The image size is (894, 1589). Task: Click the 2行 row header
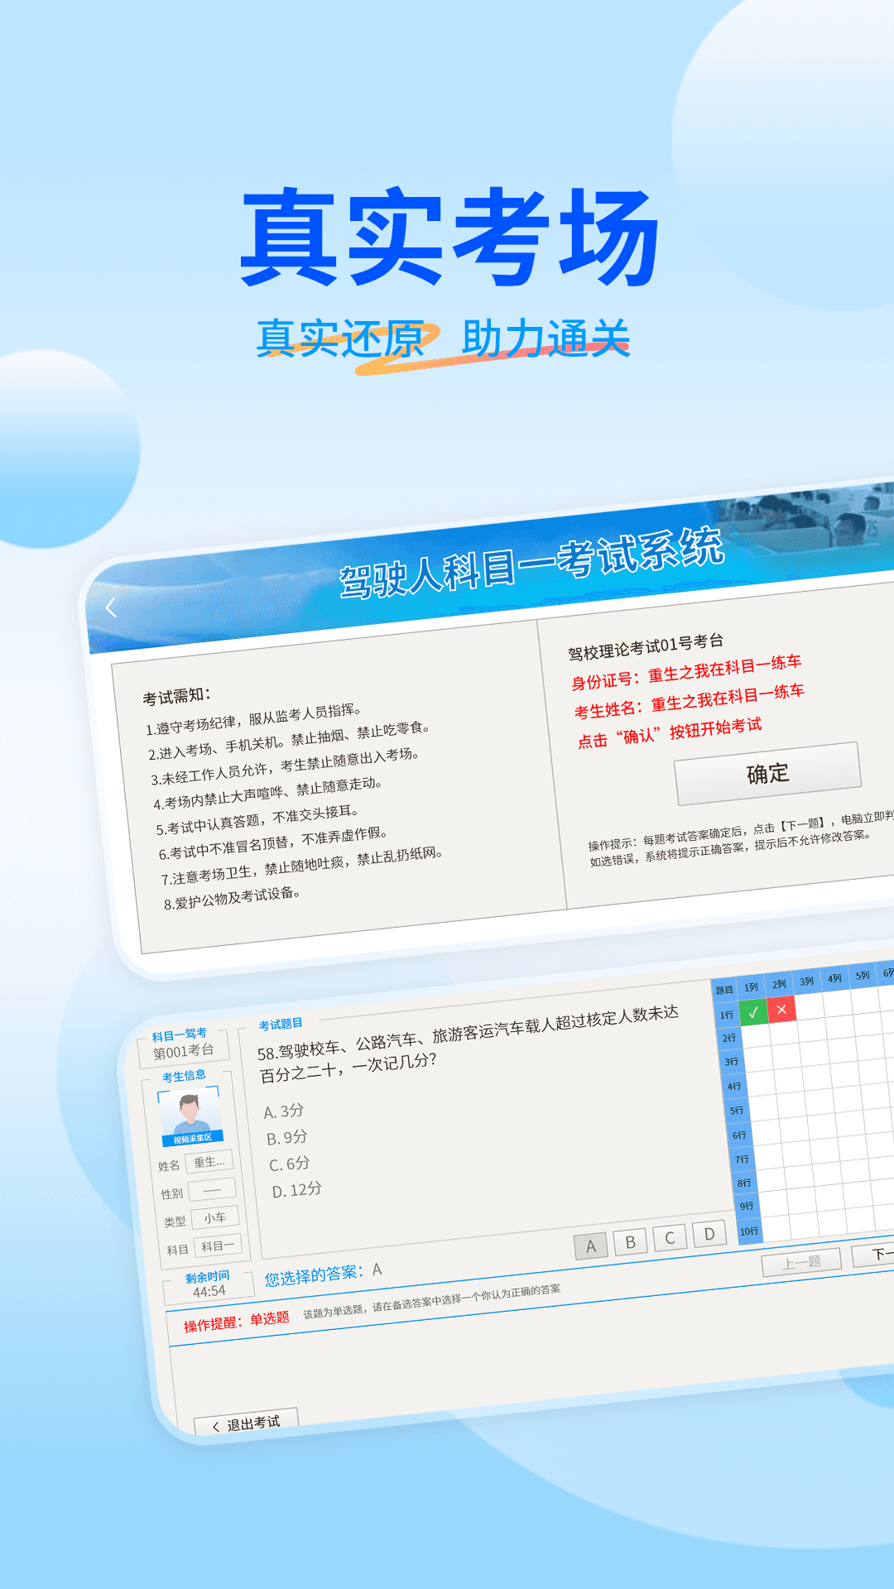click(x=728, y=1038)
